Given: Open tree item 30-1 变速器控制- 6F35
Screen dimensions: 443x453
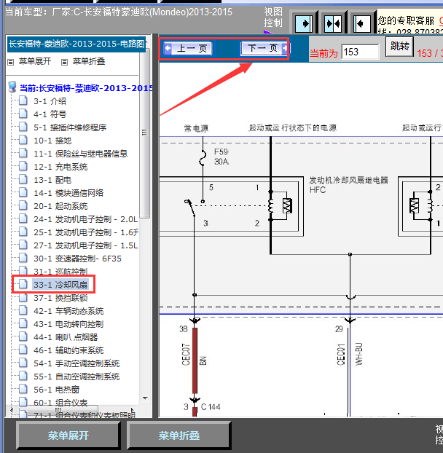Looking at the screenshot, I should coord(77,259).
